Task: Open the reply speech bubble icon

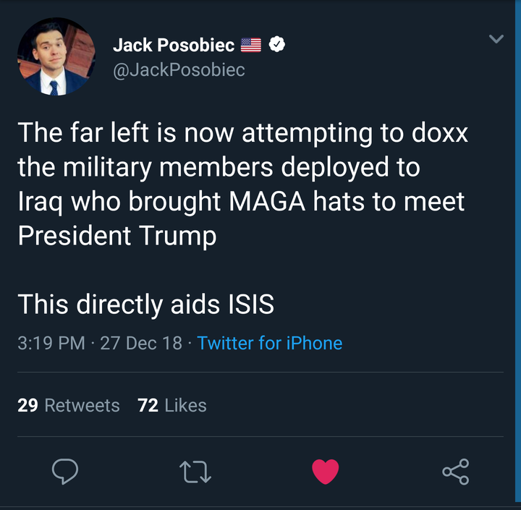Action: [x=65, y=471]
